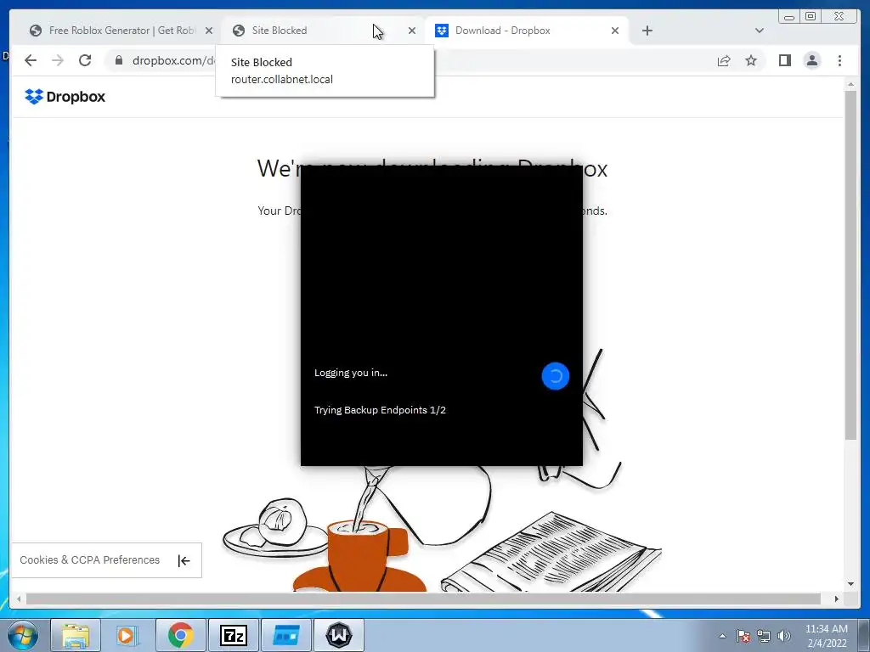Click the router.collabnet.local tooltip text

(x=282, y=79)
